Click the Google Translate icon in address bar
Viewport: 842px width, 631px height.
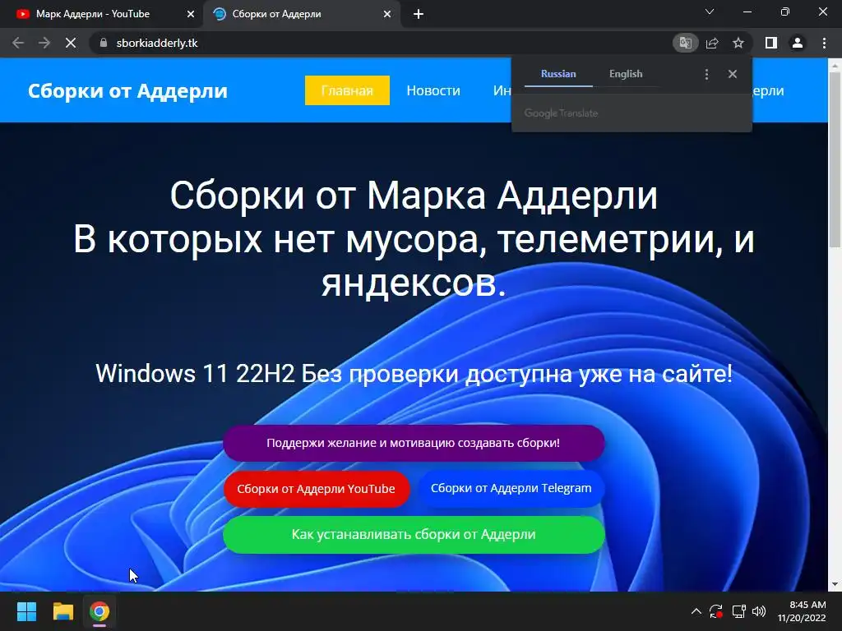click(x=685, y=43)
